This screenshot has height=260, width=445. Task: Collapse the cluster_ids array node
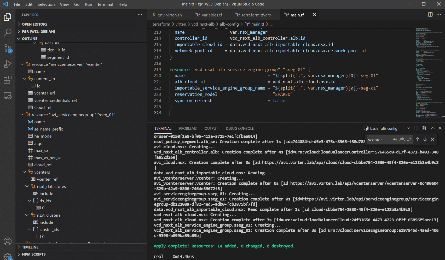coord(30,229)
